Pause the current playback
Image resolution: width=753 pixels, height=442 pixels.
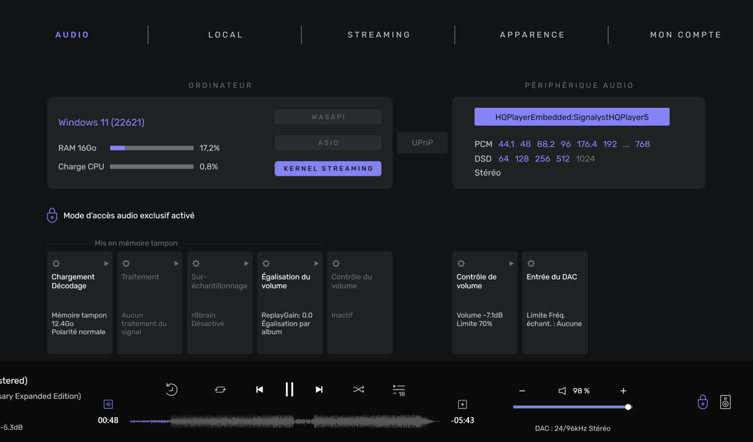point(289,389)
